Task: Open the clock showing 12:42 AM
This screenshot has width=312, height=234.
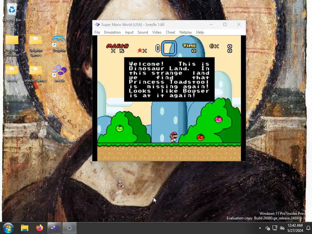Action: point(295,228)
